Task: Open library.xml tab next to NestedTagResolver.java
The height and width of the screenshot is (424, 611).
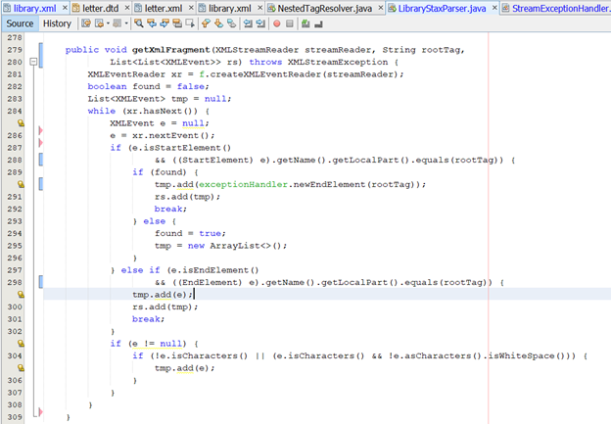Action: [x=229, y=8]
